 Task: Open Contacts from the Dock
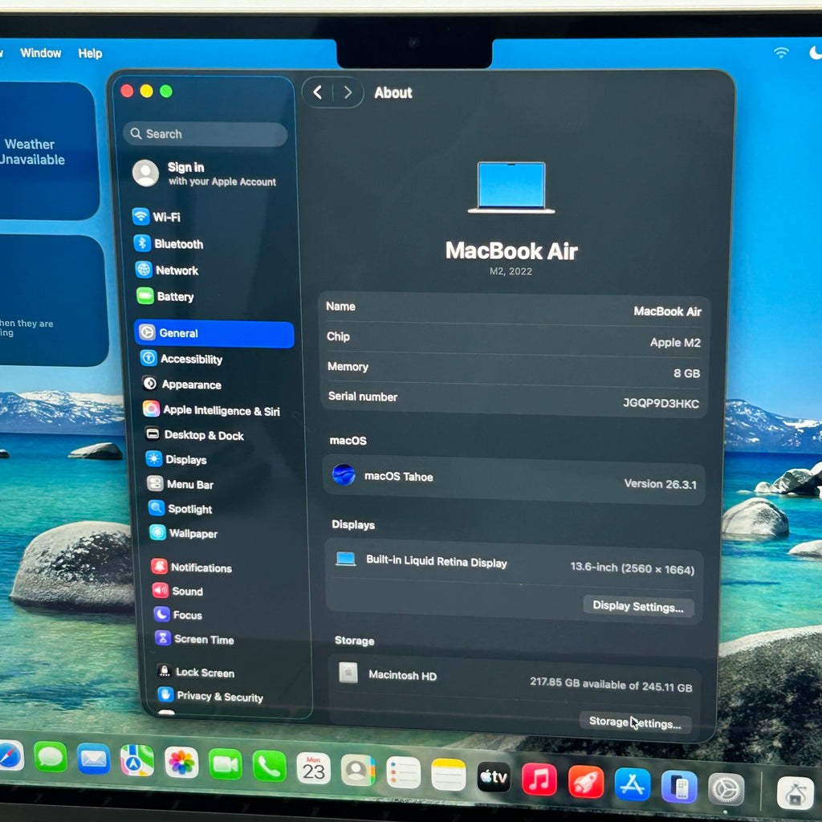[358, 770]
